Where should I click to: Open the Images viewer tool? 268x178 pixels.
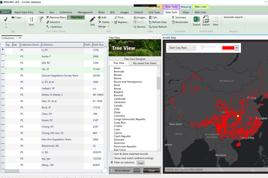point(140,17)
